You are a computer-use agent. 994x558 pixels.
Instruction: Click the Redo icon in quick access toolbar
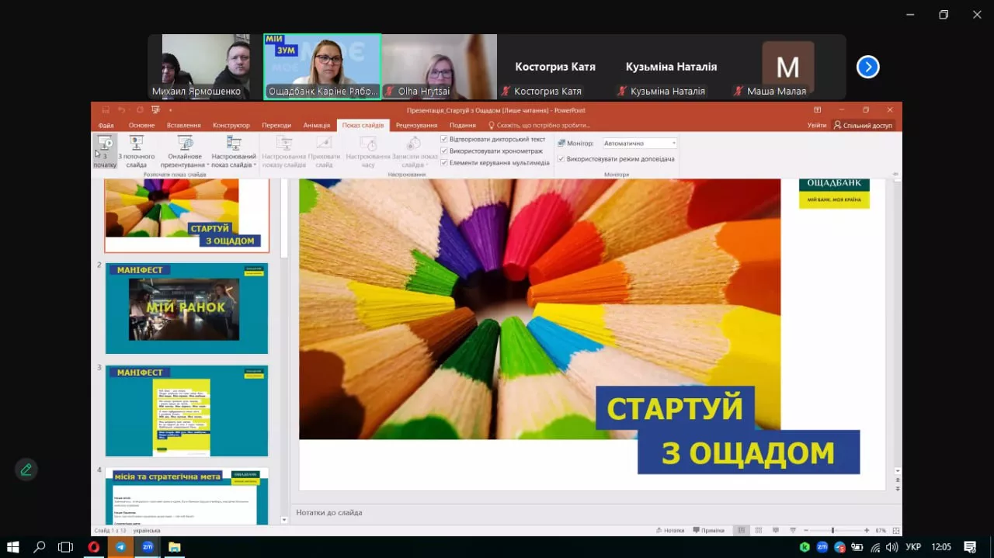(x=140, y=110)
